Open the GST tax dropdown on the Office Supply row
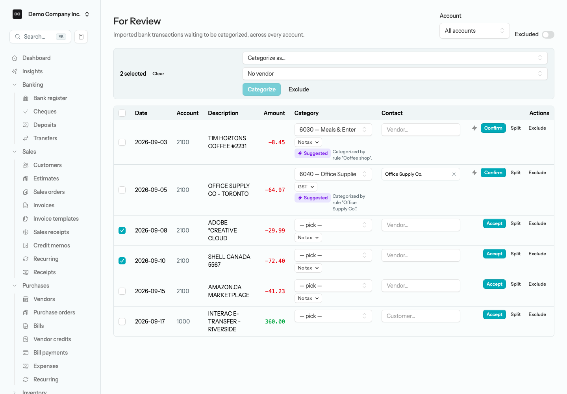567x394 pixels. click(x=306, y=187)
